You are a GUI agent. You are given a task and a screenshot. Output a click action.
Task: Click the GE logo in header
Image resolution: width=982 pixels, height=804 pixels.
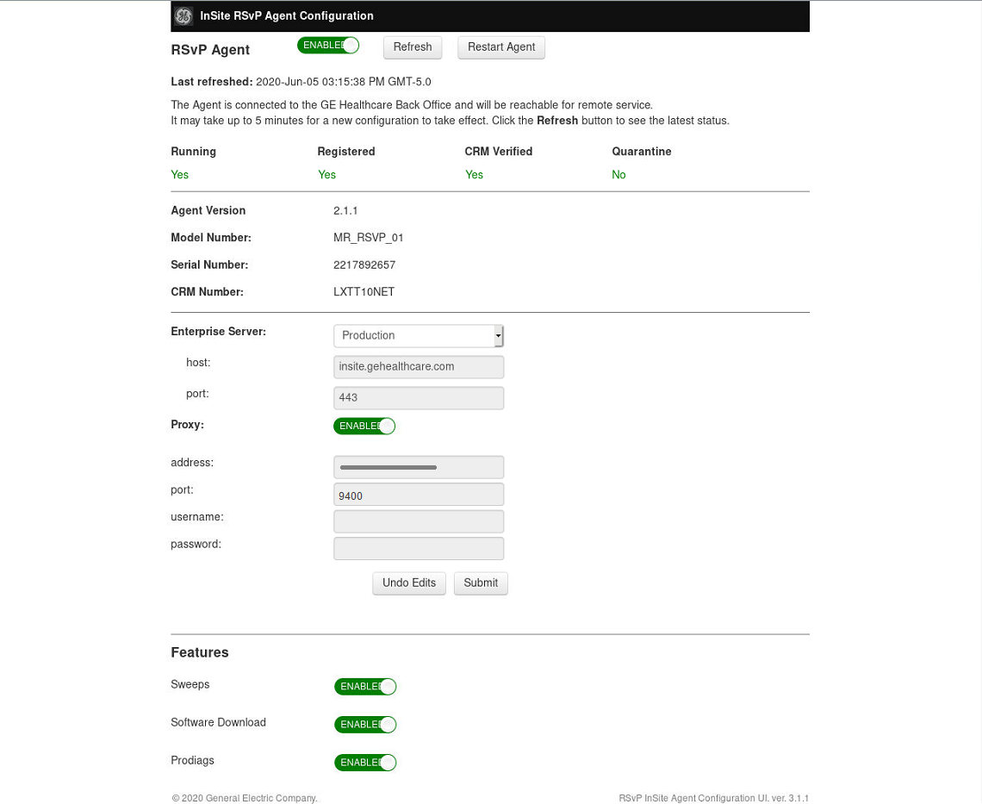[x=183, y=16]
